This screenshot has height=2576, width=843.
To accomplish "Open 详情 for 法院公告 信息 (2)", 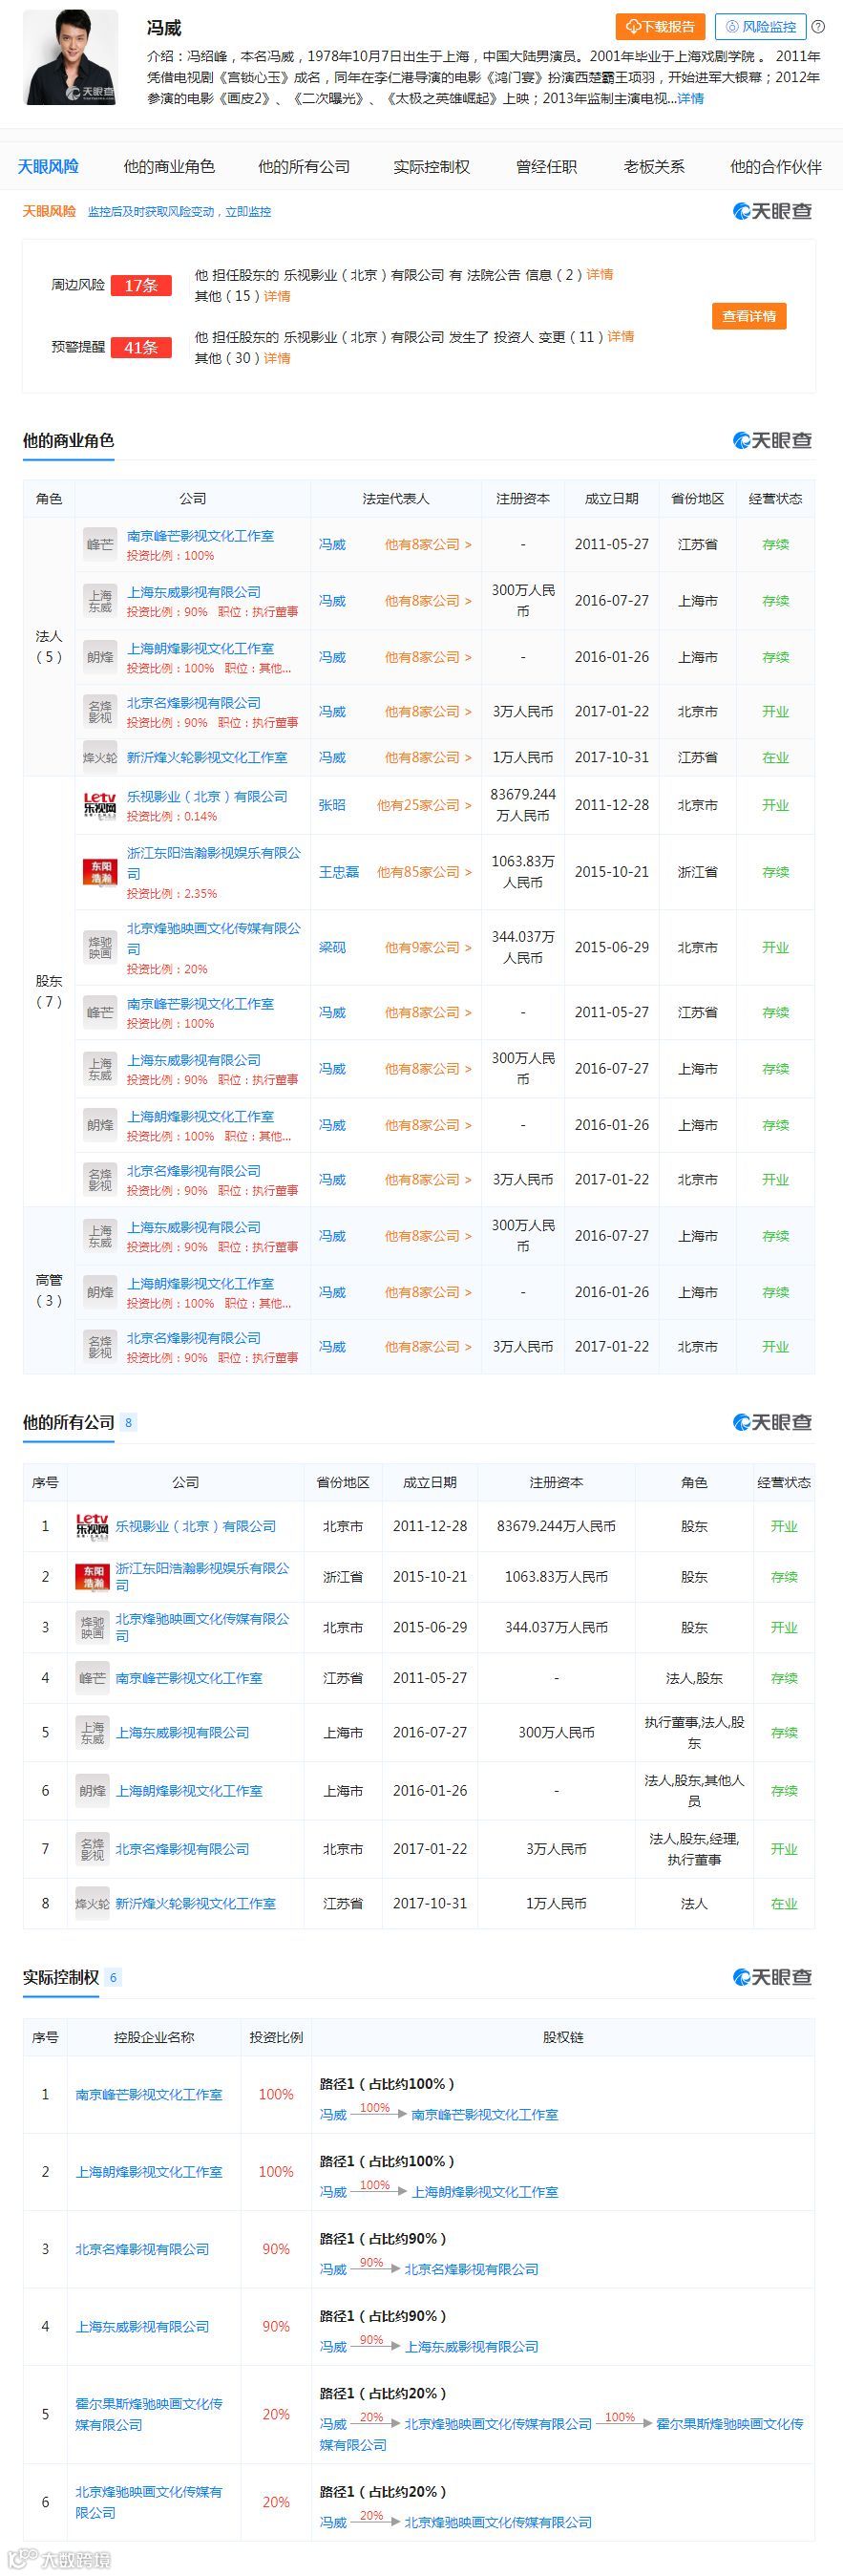I will (x=600, y=275).
